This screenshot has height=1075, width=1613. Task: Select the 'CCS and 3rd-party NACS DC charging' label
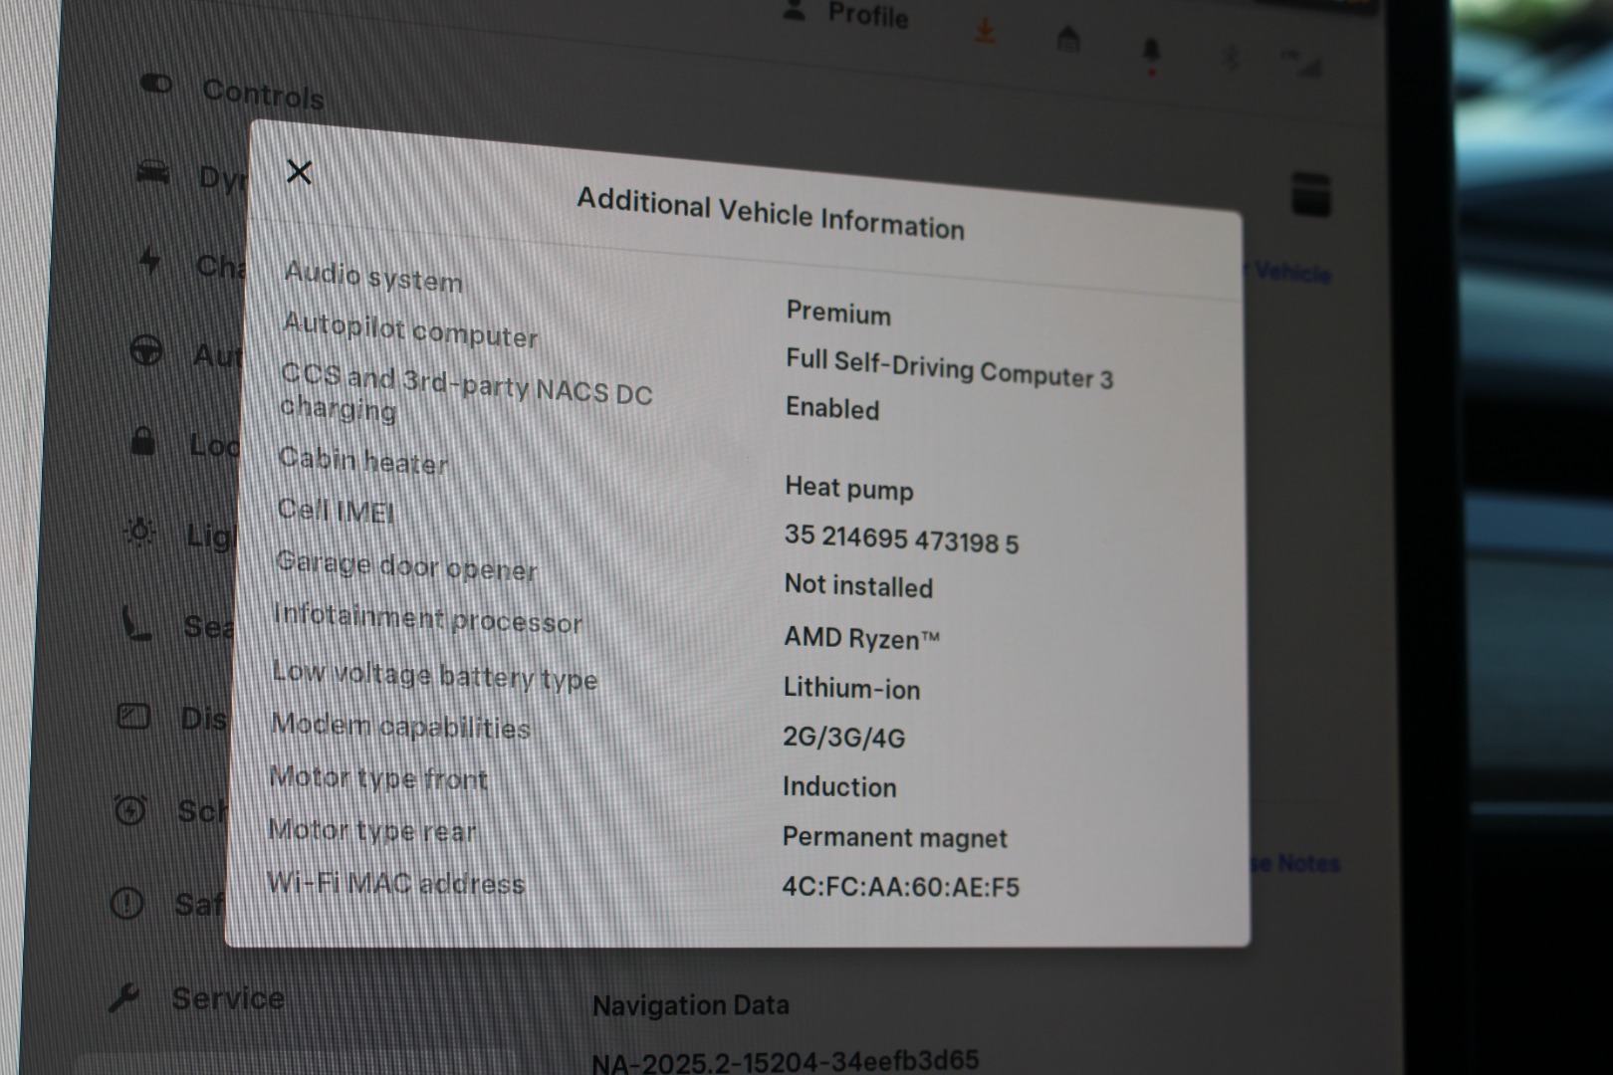465,392
